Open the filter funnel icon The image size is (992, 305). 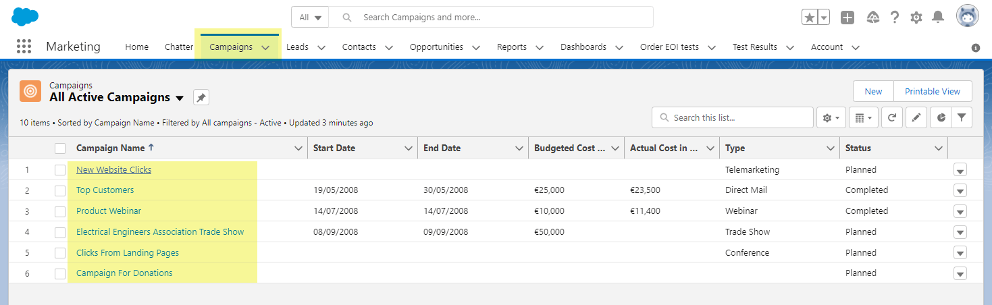tap(962, 117)
